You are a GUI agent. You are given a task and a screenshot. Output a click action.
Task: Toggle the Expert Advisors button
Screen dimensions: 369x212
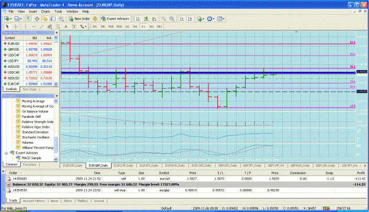(115, 19)
